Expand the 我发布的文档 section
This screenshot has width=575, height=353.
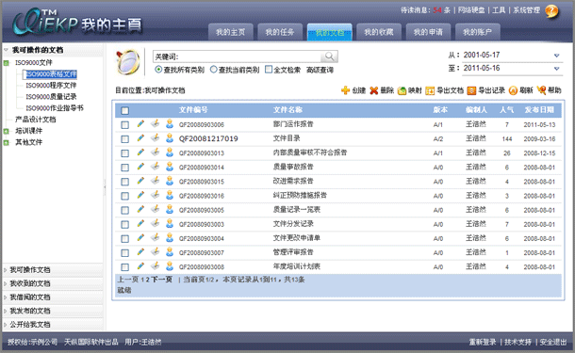pos(53,311)
